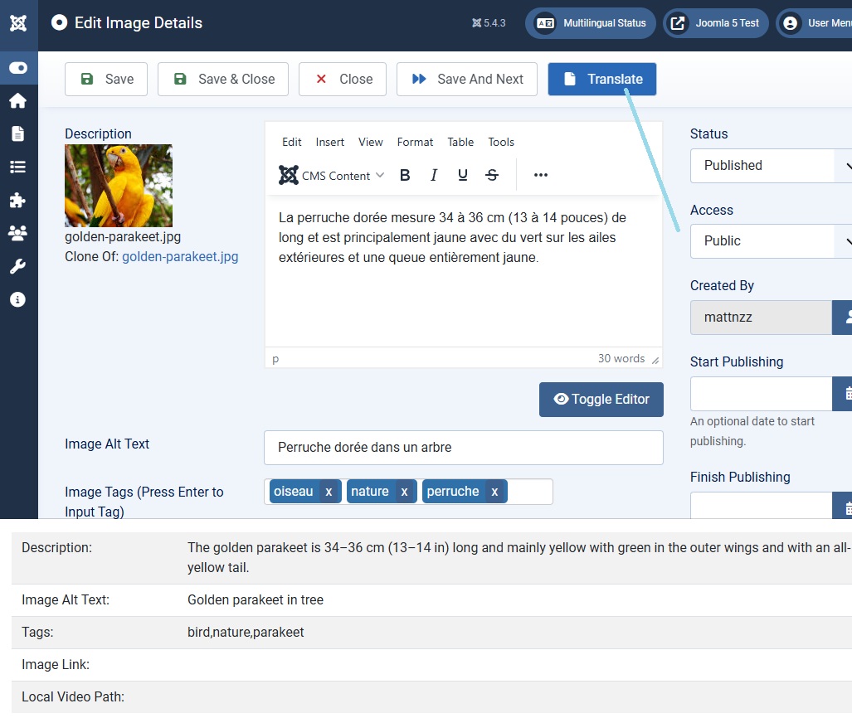Open the Components puzzle icon

point(18,200)
